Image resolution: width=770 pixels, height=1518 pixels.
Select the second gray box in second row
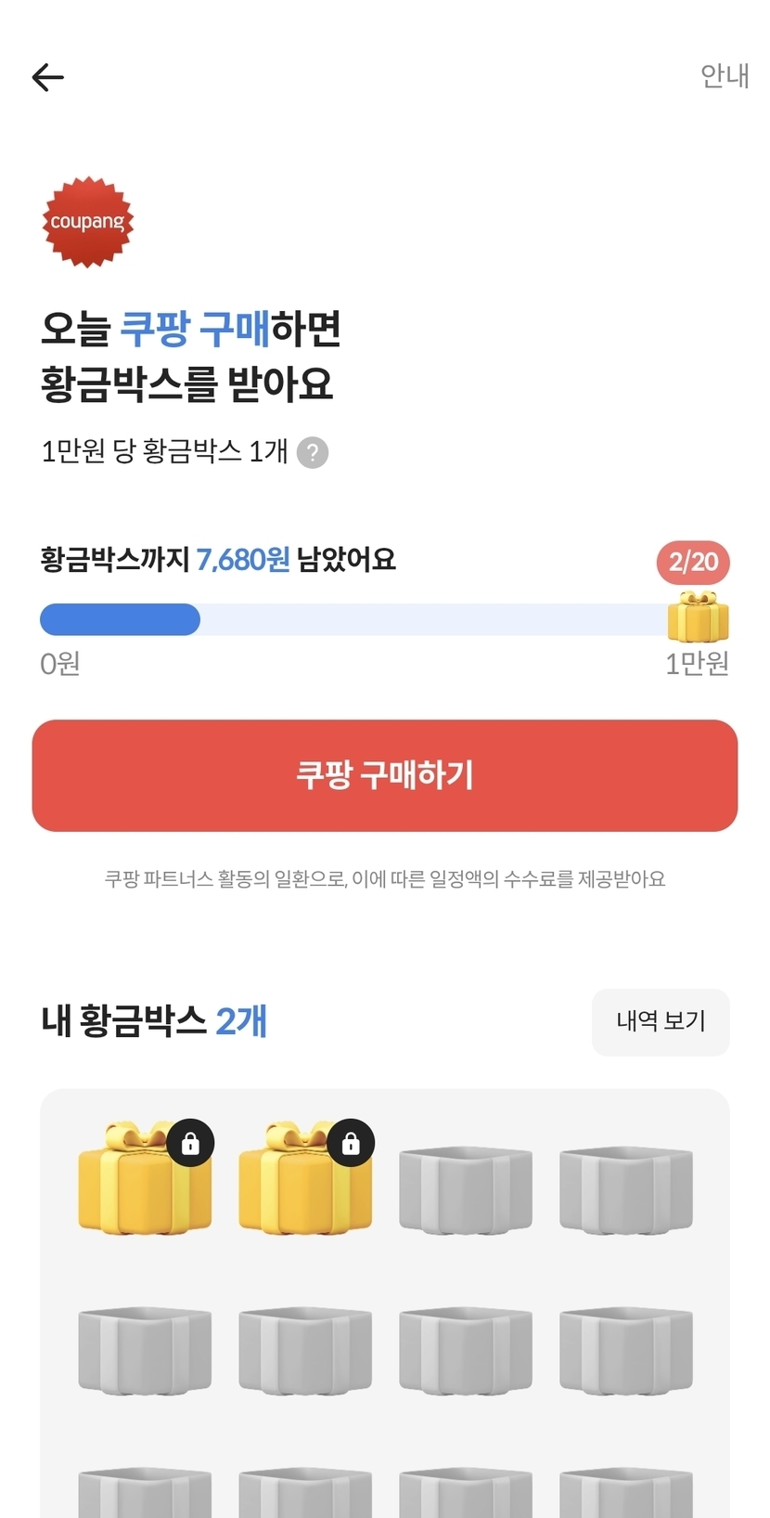(305, 1351)
